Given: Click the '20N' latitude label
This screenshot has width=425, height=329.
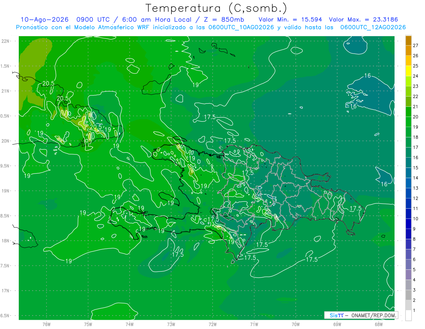Looking at the screenshot, I should (x=6, y=141).
